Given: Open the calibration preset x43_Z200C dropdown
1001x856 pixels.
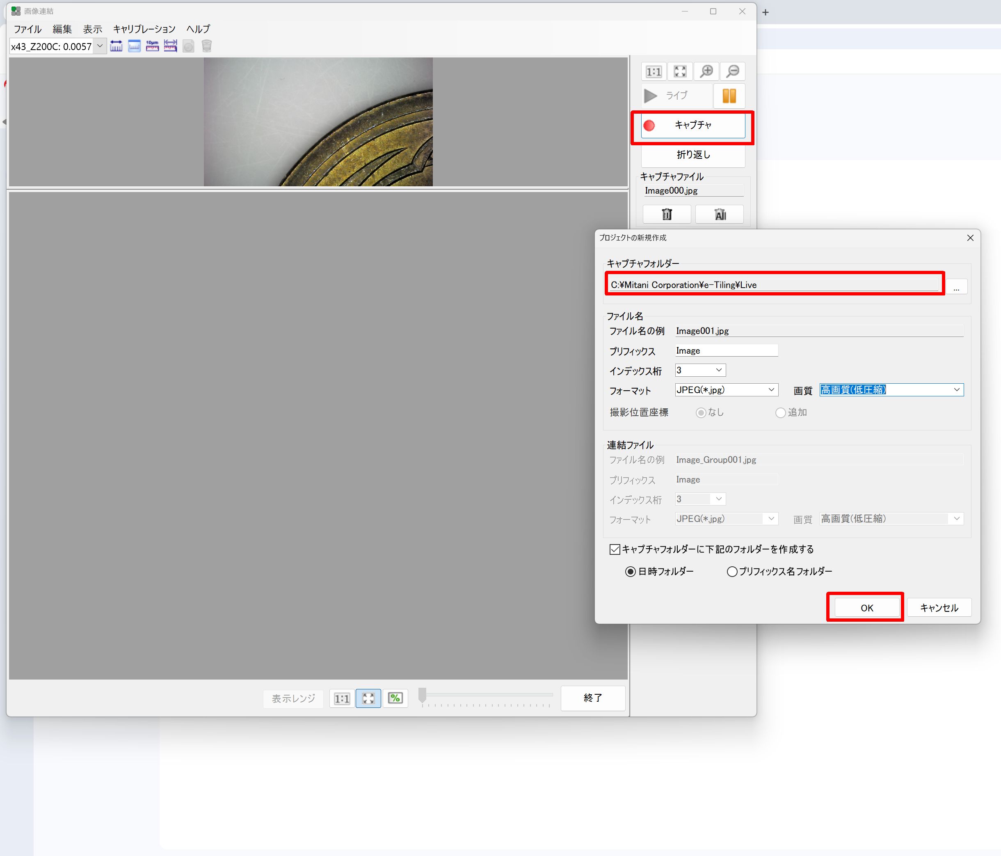Looking at the screenshot, I should pyautogui.click(x=100, y=46).
